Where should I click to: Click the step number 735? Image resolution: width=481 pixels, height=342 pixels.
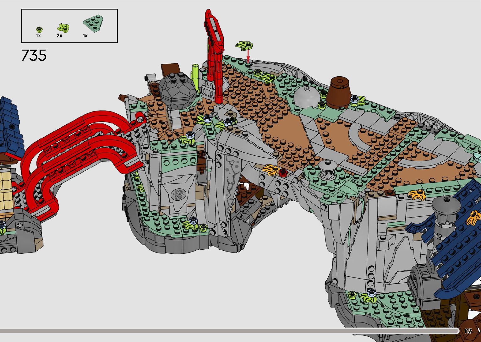[x=34, y=55]
